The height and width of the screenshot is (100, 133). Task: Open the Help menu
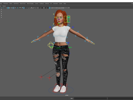(65, 4)
